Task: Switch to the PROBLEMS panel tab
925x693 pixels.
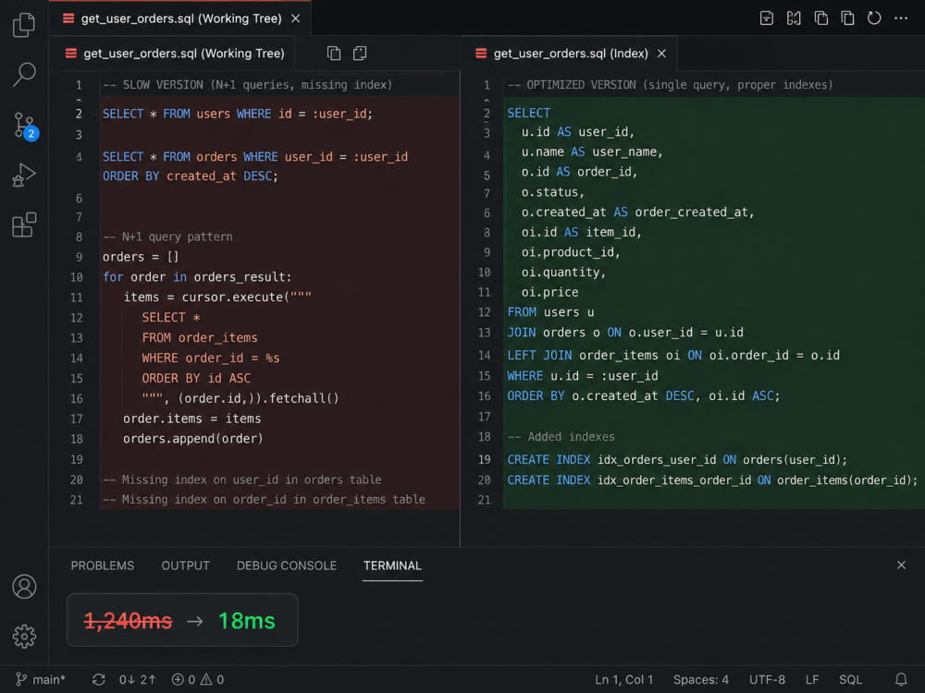Action: [103, 565]
